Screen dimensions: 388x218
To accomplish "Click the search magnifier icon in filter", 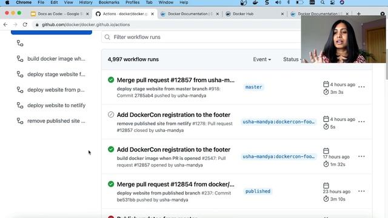I will click(107, 37).
